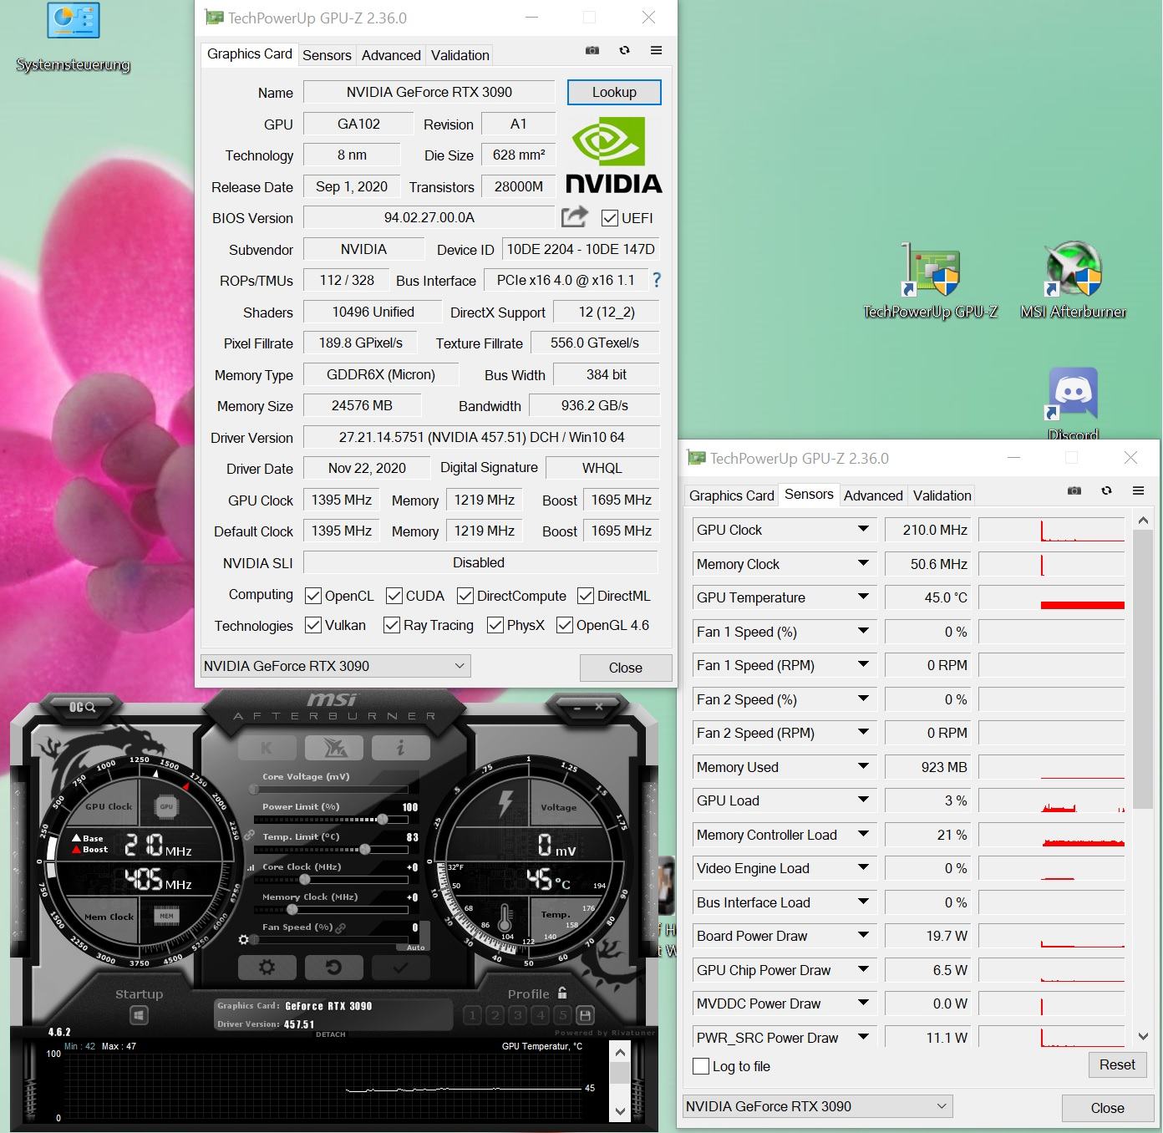
Task: Toggle Afterburner Windows startup icon
Action: [139, 1015]
